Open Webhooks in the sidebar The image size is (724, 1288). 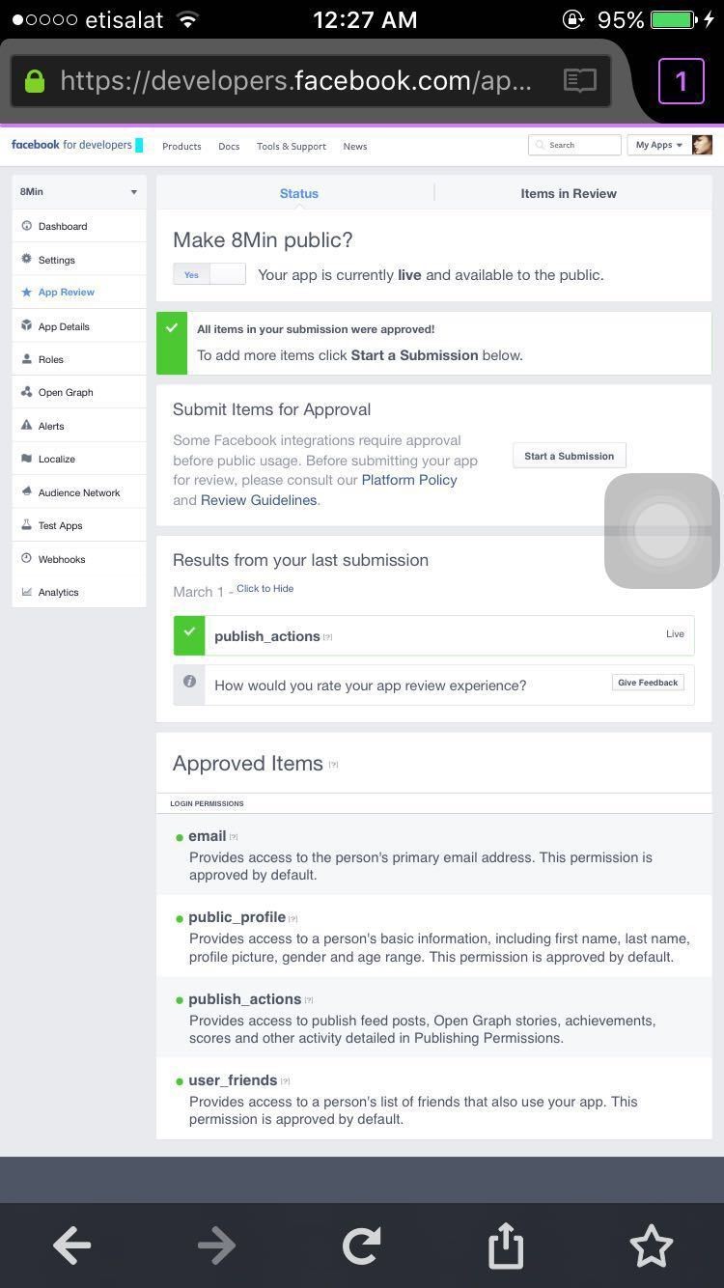tap(62, 559)
